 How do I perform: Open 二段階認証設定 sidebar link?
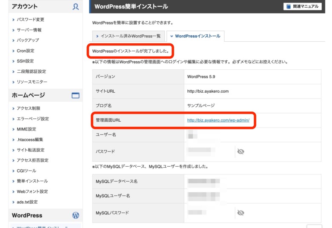click(x=31, y=71)
